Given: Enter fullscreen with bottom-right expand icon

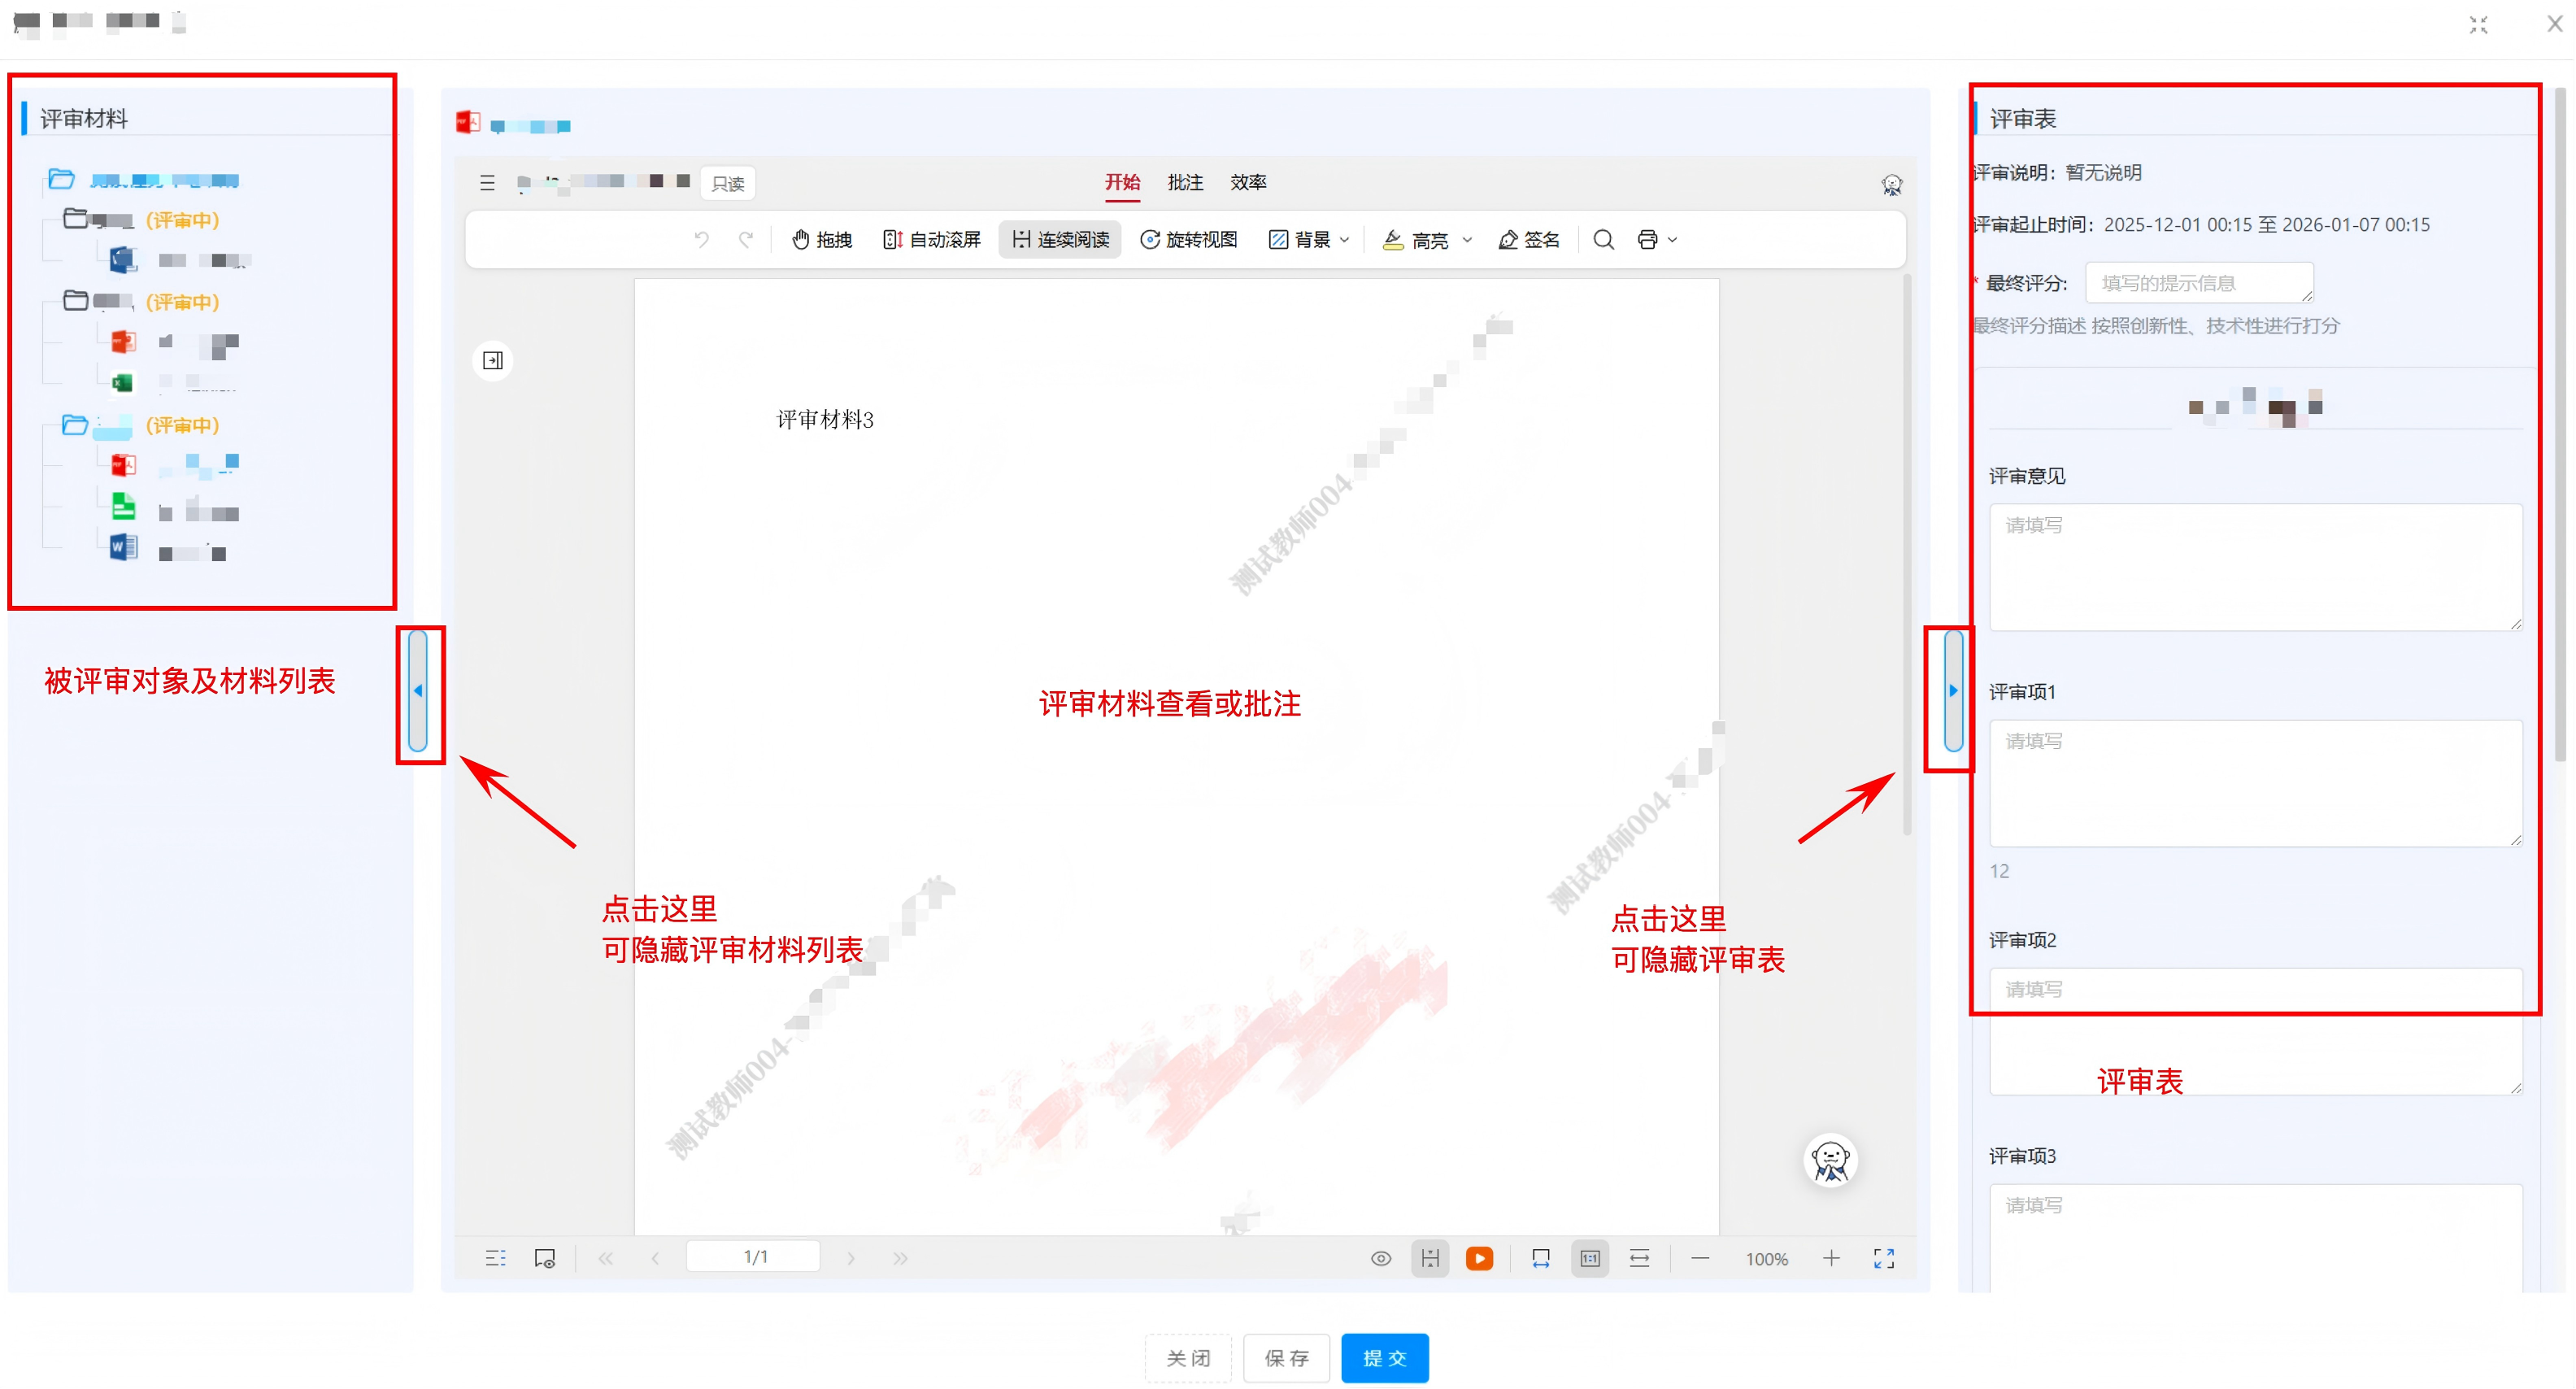Looking at the screenshot, I should tap(1883, 1258).
